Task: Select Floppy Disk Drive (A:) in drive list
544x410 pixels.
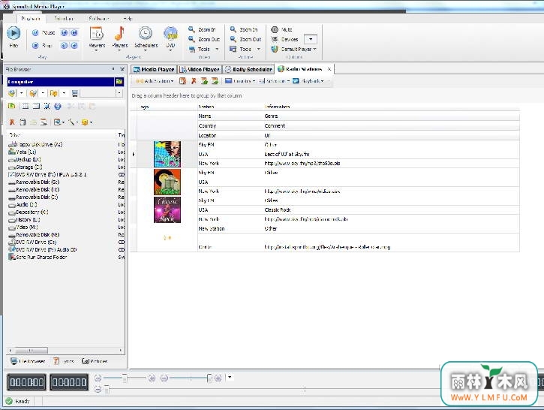Action: click(35, 144)
